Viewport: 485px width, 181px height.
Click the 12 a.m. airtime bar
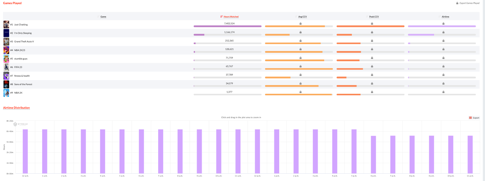pyautogui.click(x=25, y=151)
